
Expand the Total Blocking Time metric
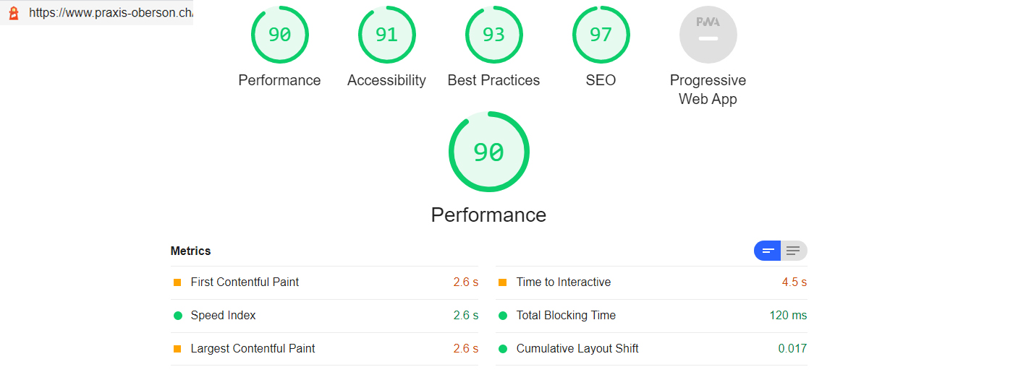[566, 316]
